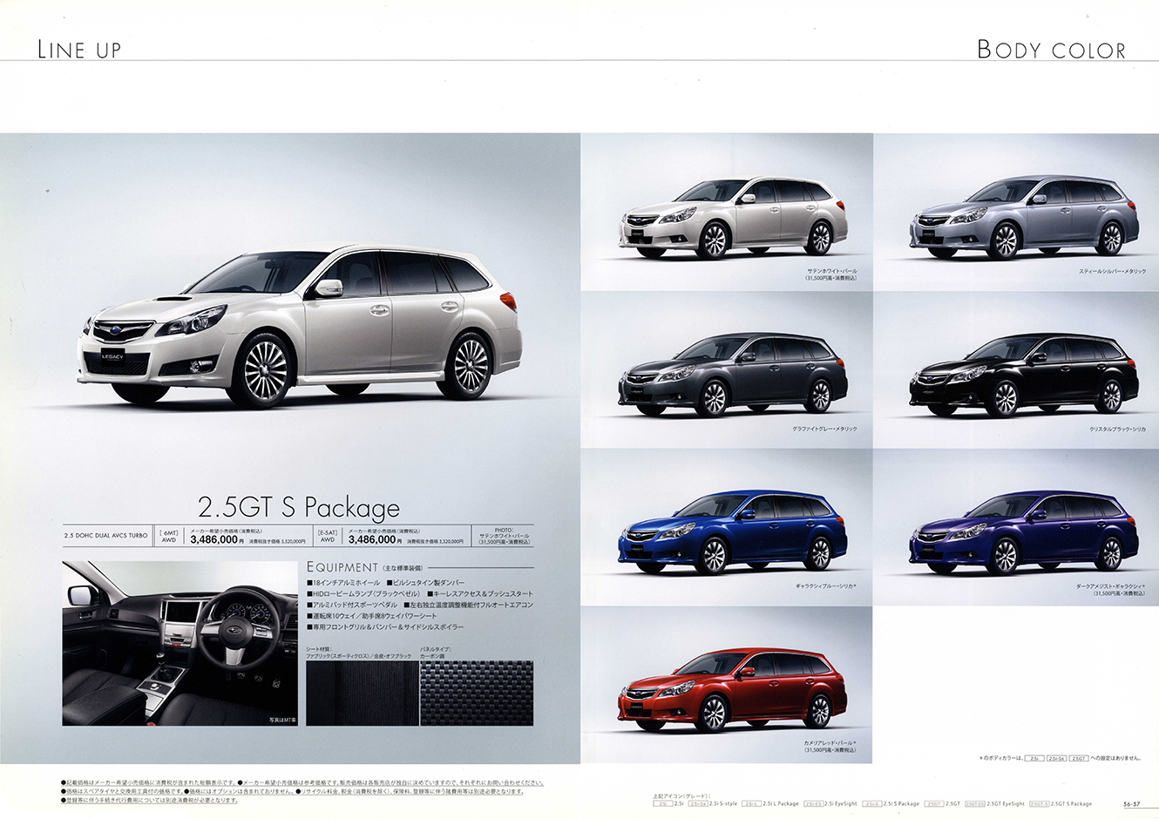Click the 2.5i grade icon in legend
This screenshot has height=819, width=1159.
click(x=661, y=803)
